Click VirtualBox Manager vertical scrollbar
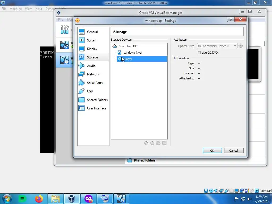This screenshot has height=204, width=272. click(265, 44)
